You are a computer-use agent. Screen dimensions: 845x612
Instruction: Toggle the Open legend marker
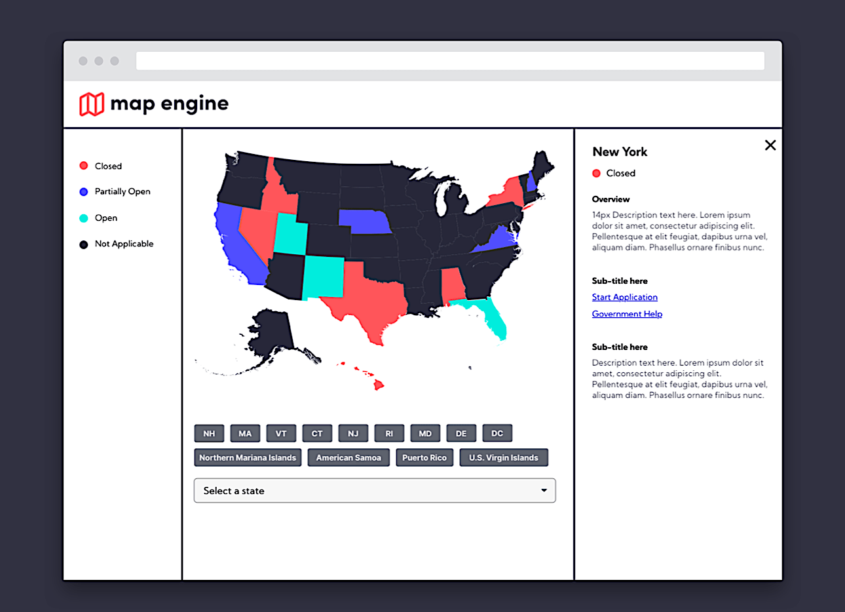[x=83, y=218]
